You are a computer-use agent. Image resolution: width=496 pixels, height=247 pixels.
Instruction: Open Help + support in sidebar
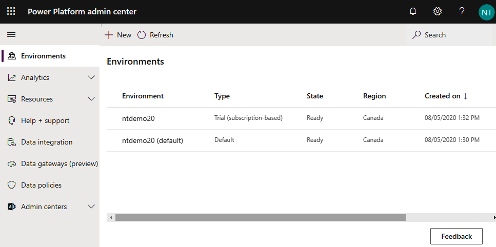pyautogui.click(x=50, y=120)
